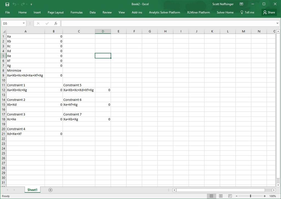
Task: Click the Save icon in title bar
Action: tap(7, 4)
